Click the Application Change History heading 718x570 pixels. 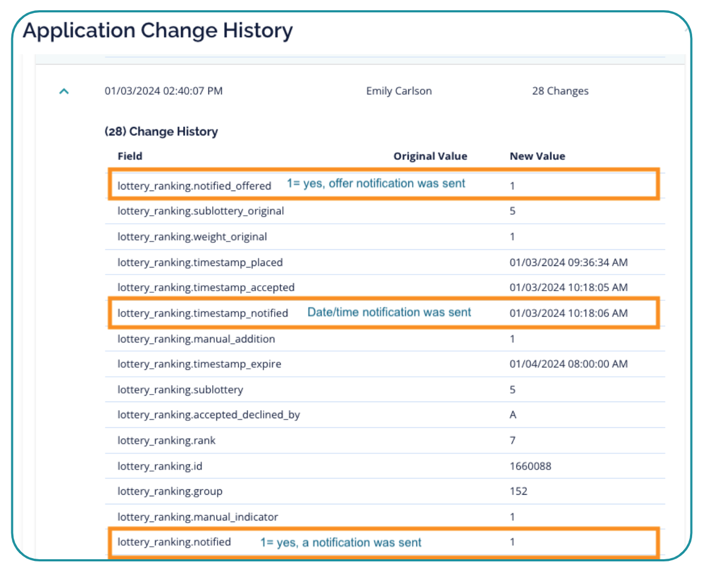click(x=158, y=31)
